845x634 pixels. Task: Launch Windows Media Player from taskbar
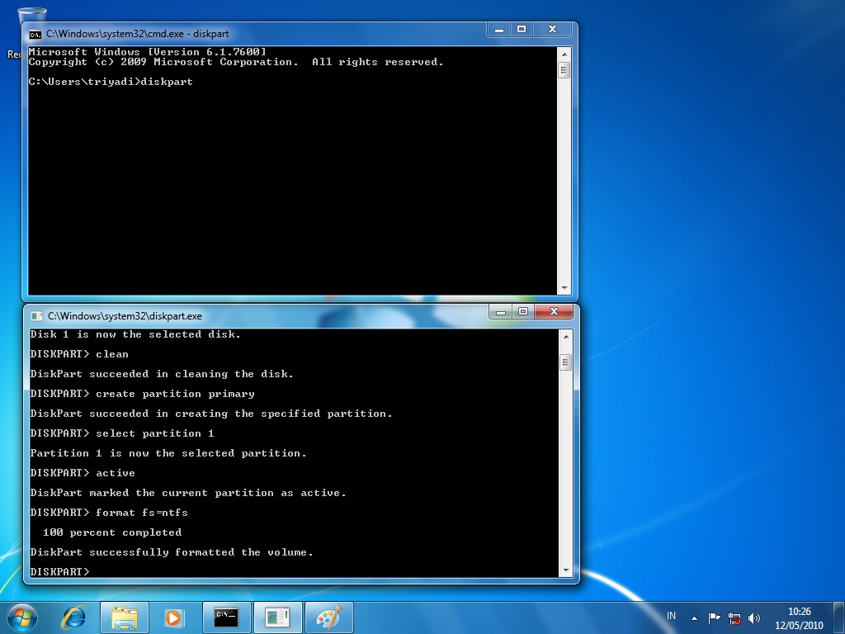(x=173, y=617)
